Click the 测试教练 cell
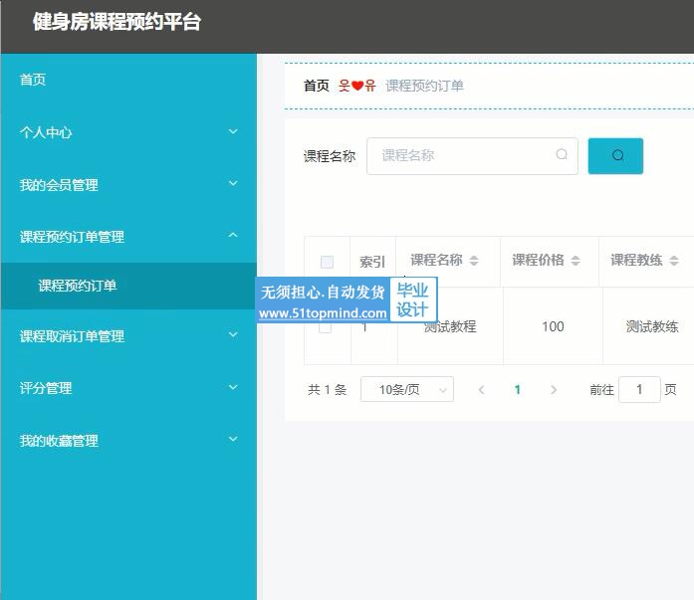Viewport: 694px width, 600px height. 652,326
